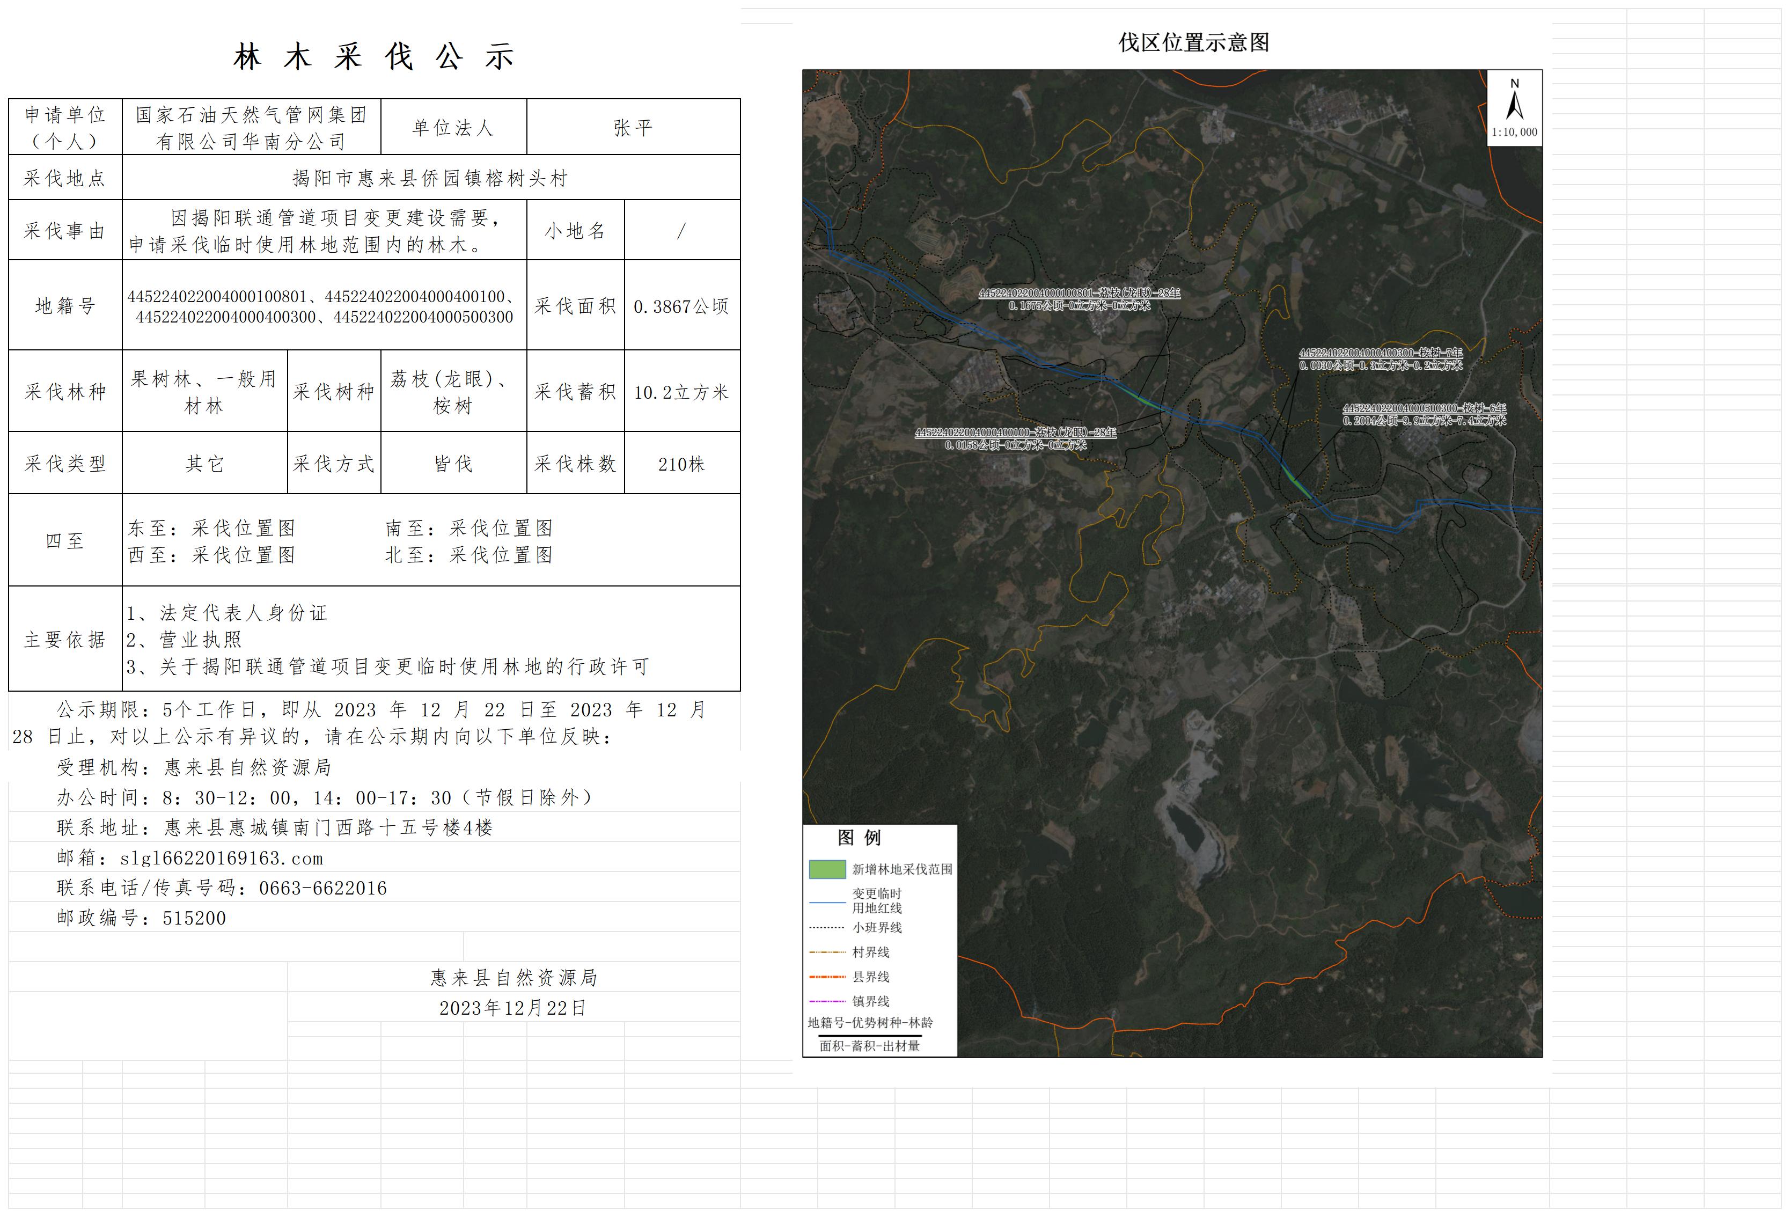Click the green 新增林地采伐范围 legend swatch
Screen dimensions: 1790x1217
tap(827, 869)
